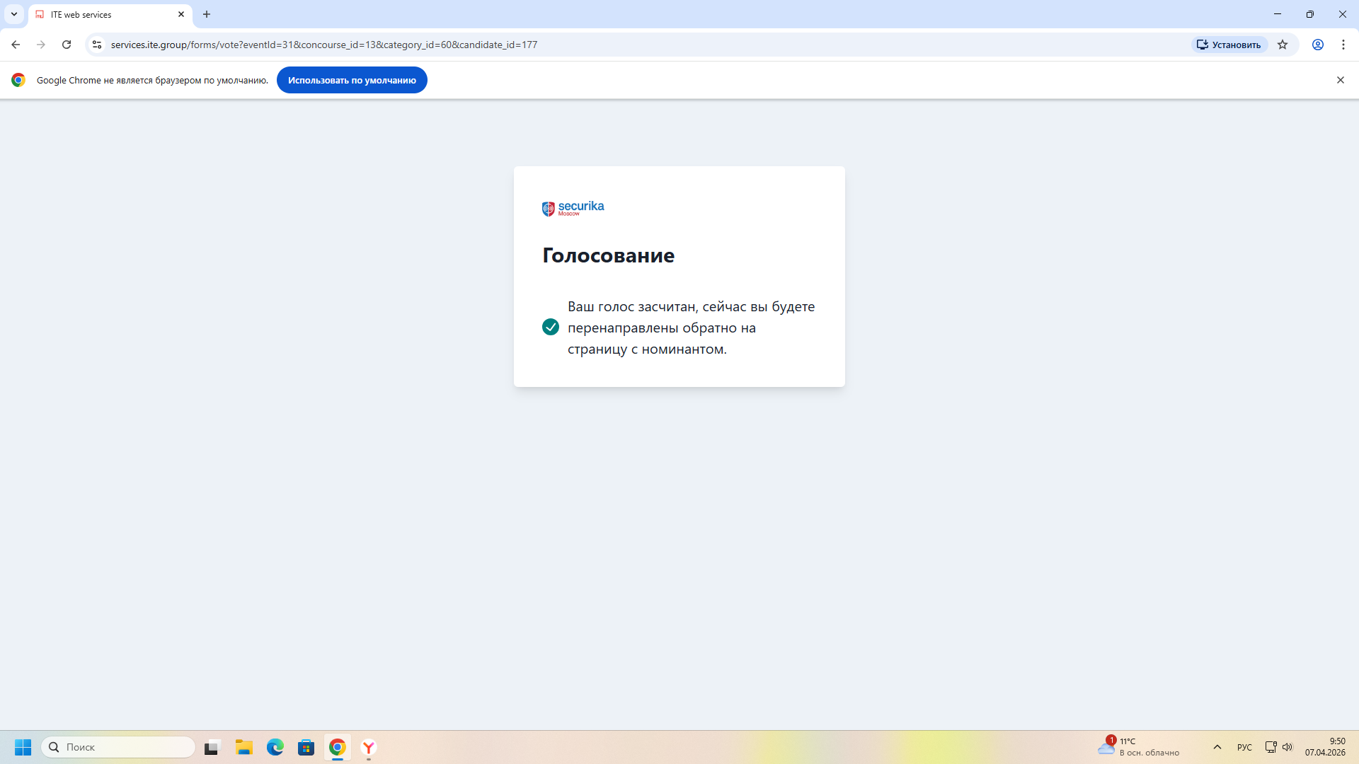Image resolution: width=1359 pixels, height=764 pixels.
Task: Show hidden system tray icons chevron
Action: 1217,747
